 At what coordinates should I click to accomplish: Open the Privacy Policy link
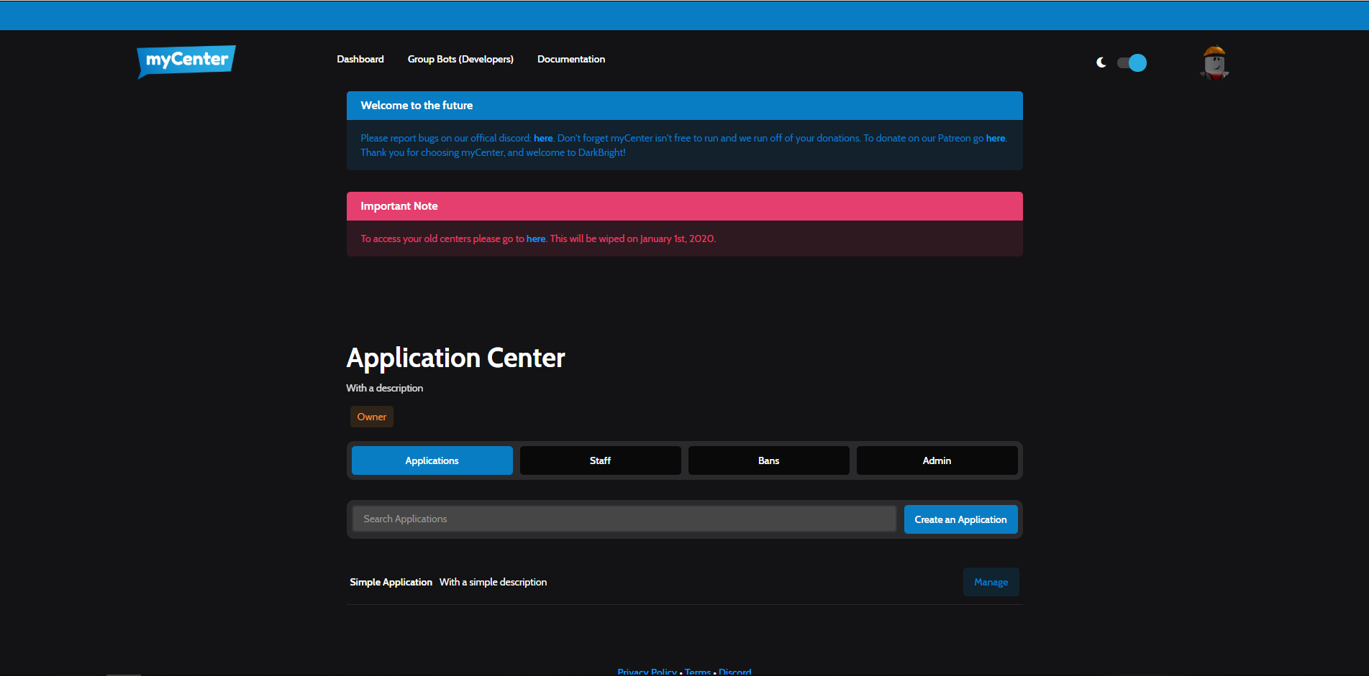tap(646, 672)
